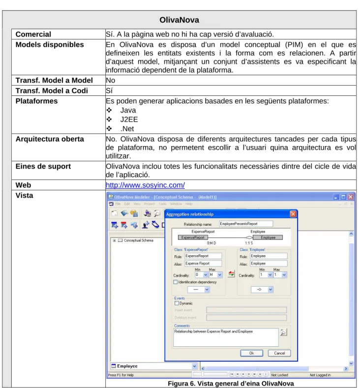
Task: Open the Employee class selector dropdown
Action: pos(194,366)
